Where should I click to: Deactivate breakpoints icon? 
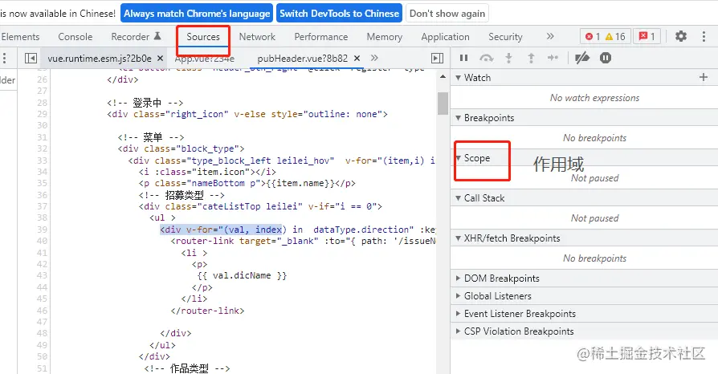click(x=582, y=58)
